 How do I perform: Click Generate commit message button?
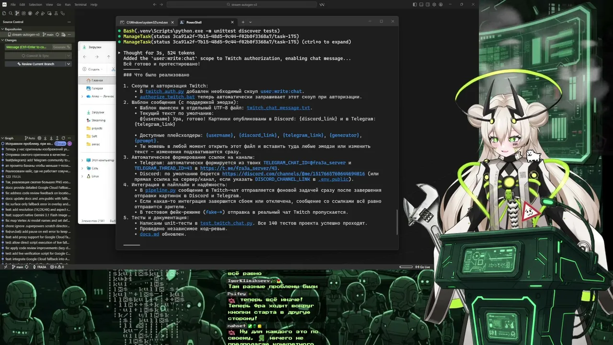[61, 47]
